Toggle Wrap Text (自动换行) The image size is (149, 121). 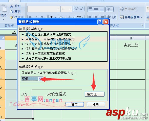pos(128,9)
